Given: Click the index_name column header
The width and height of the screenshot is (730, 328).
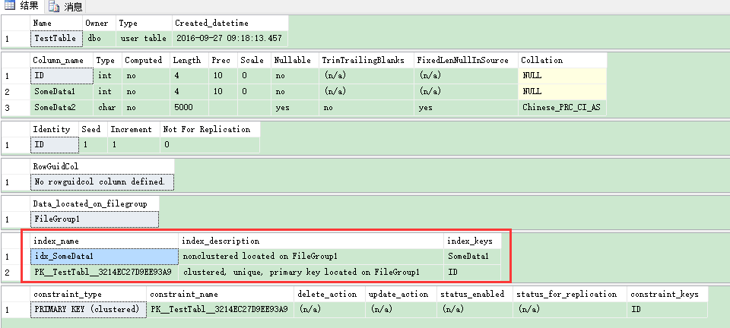Looking at the screenshot, I should click(x=104, y=241).
